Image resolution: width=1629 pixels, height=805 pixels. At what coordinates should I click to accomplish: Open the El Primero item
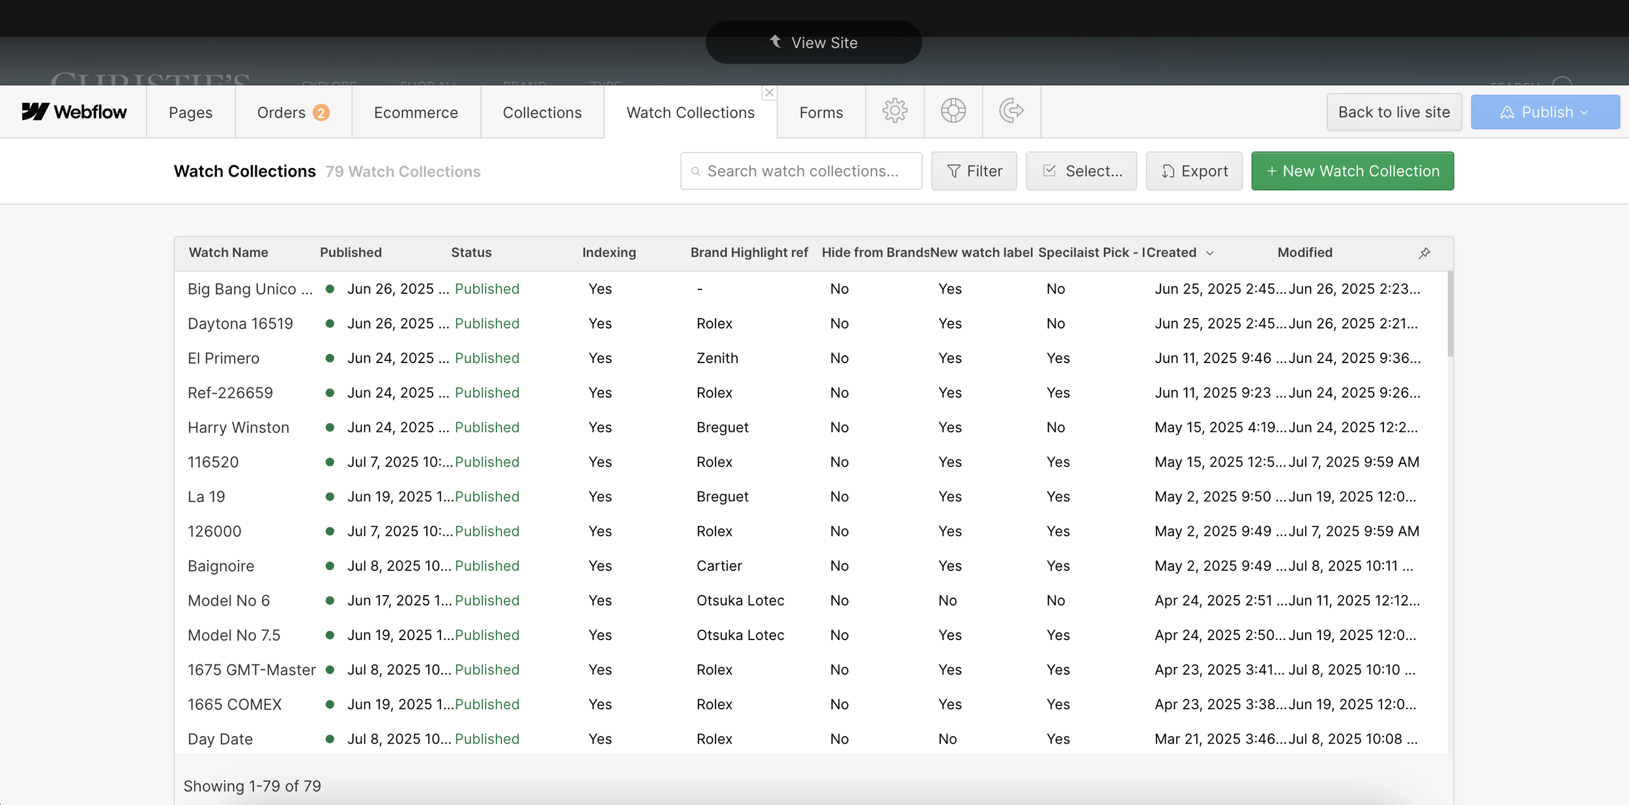pyautogui.click(x=811, y=358)
